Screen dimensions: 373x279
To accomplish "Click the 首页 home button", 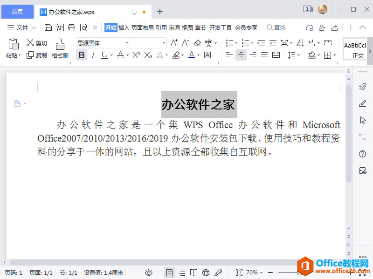I will pos(17,12).
